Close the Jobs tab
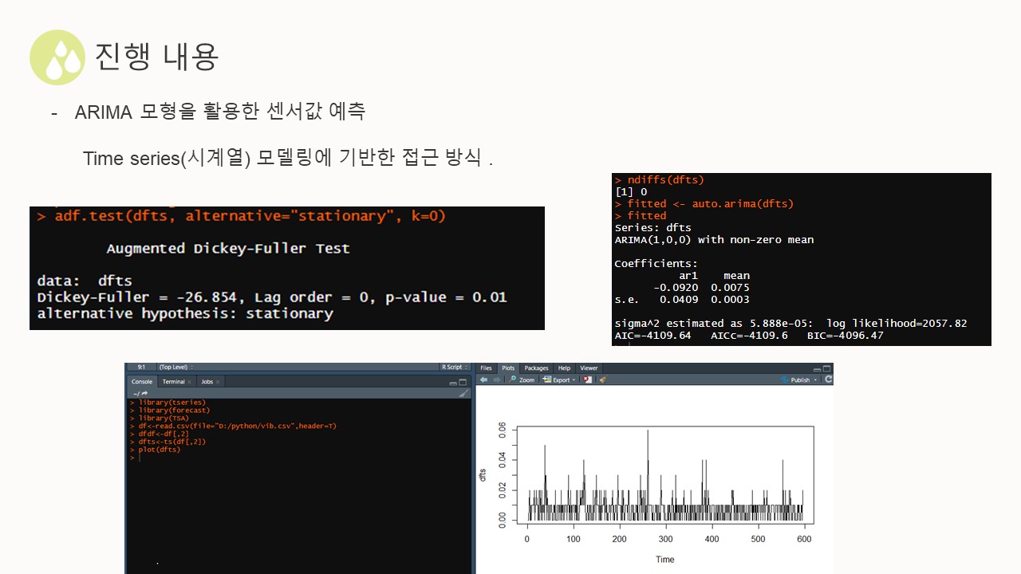The width and height of the screenshot is (1021, 574). point(219,382)
